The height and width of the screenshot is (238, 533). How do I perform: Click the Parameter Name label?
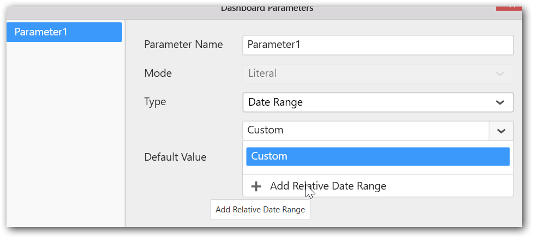(183, 45)
